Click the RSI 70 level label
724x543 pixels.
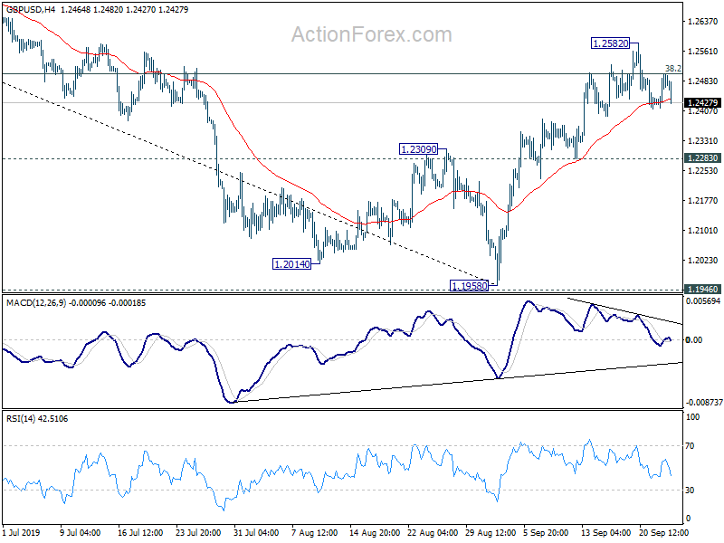click(690, 446)
